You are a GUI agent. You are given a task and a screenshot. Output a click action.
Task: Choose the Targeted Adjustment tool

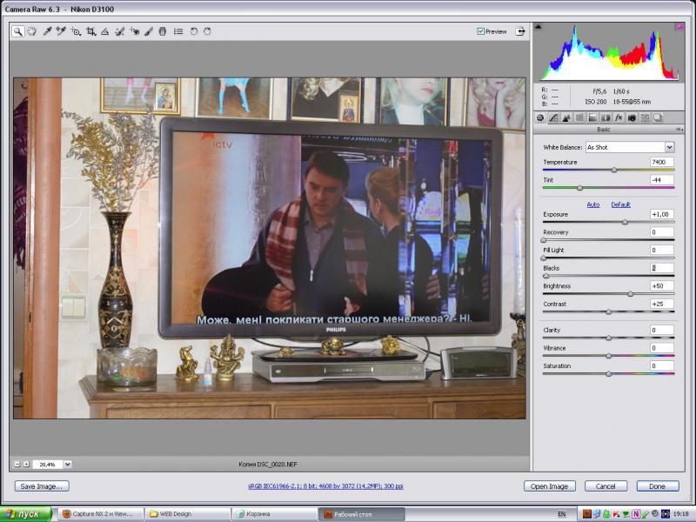click(76, 31)
